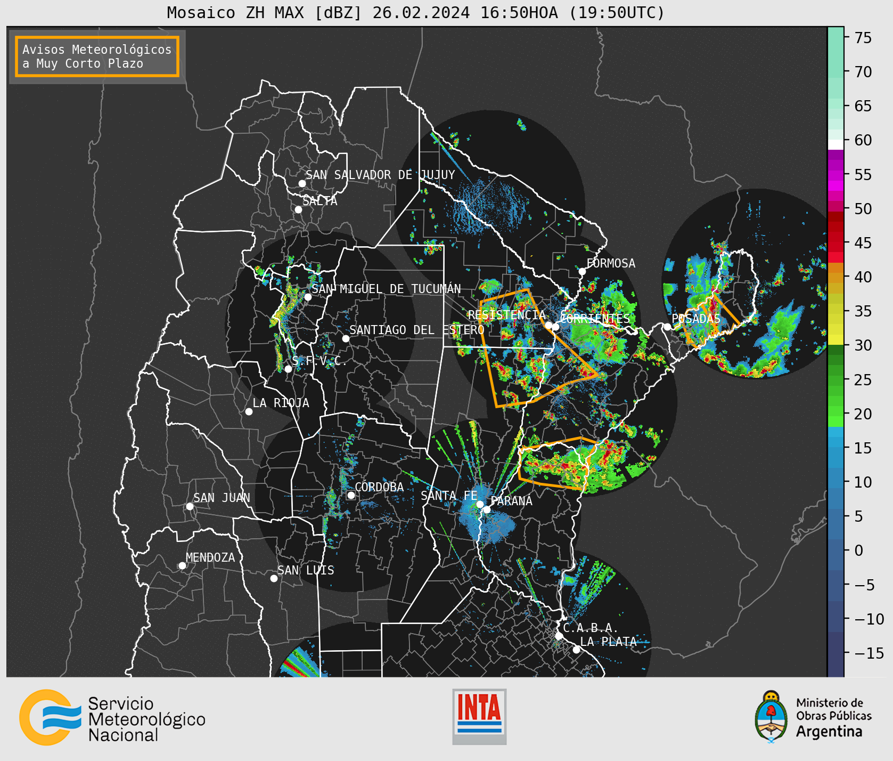
Task: Click the white 60 dBZ band on colorbar
Action: 835,144
